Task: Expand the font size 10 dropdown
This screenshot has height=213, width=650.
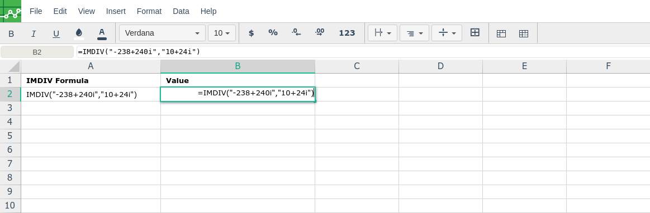Action: [x=222, y=33]
